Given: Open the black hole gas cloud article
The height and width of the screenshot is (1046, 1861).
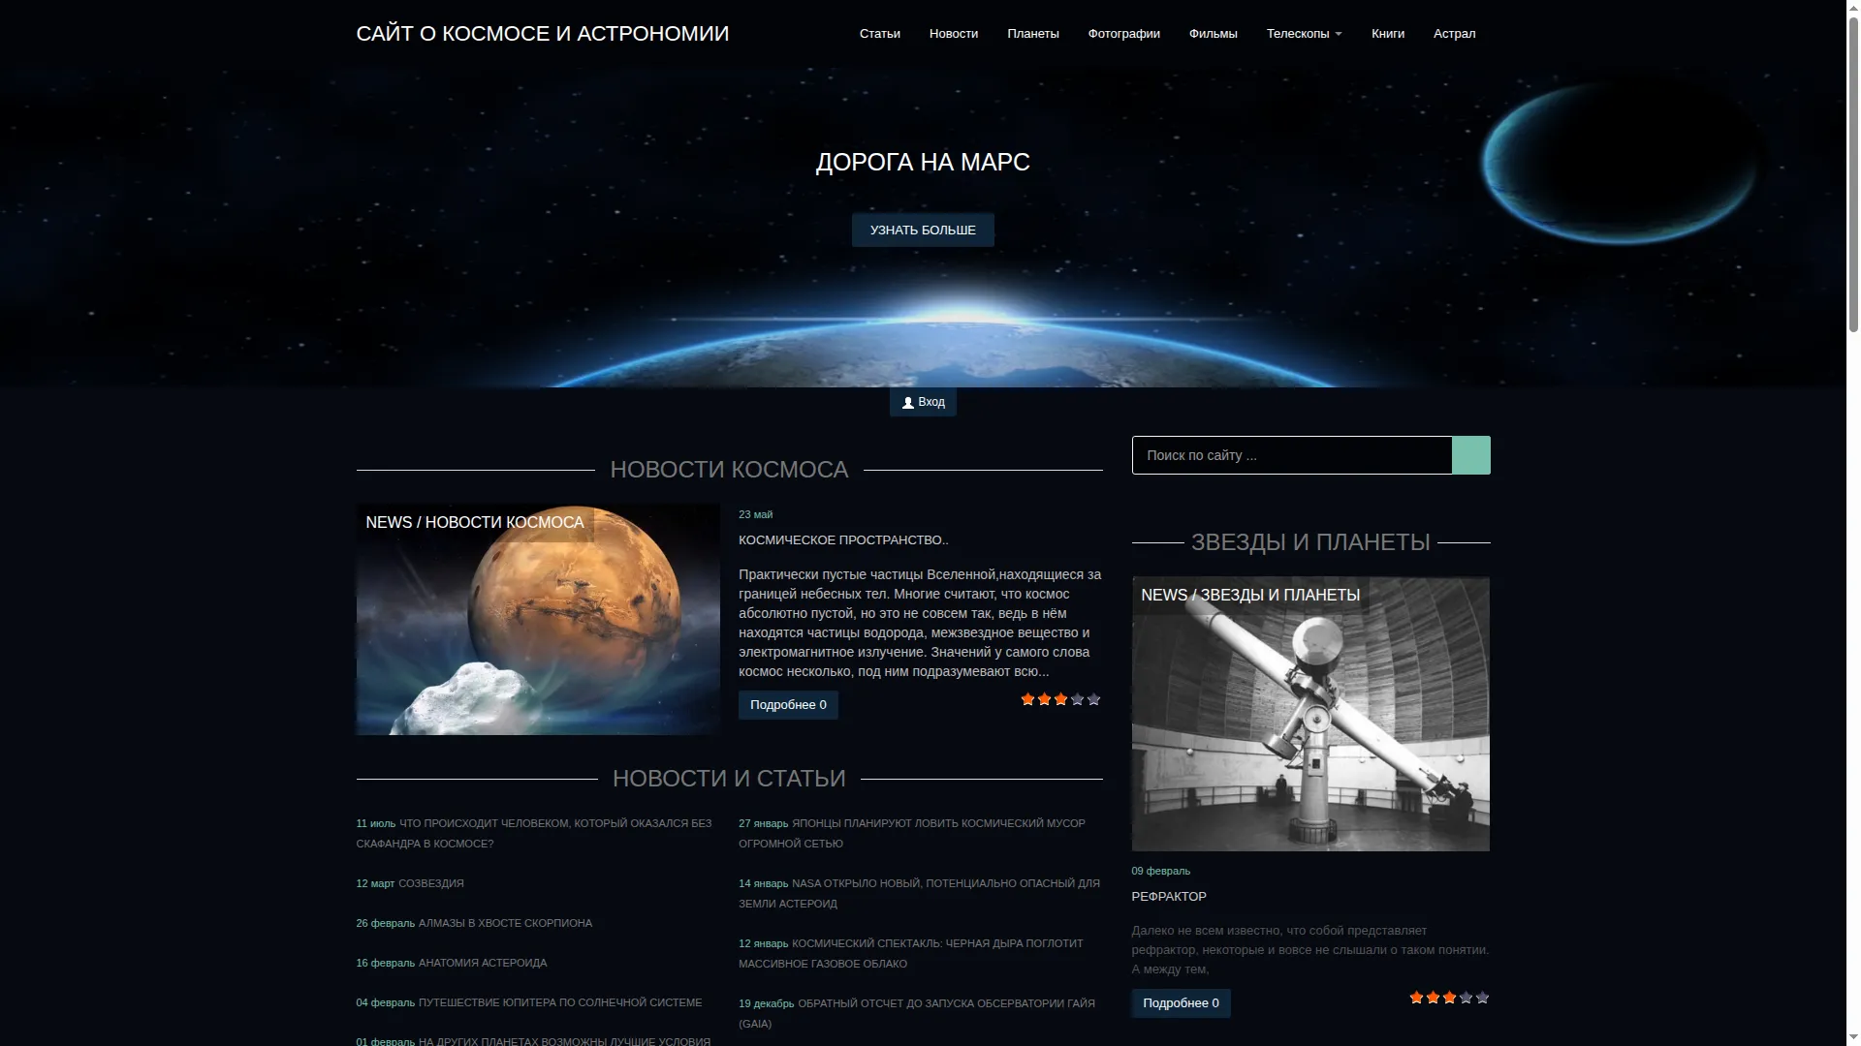Looking at the screenshot, I should (911, 954).
